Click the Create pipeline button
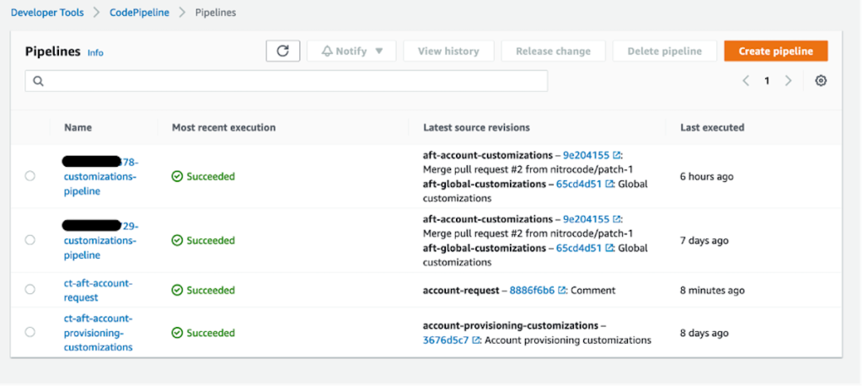This screenshot has width=863, height=386. point(775,51)
